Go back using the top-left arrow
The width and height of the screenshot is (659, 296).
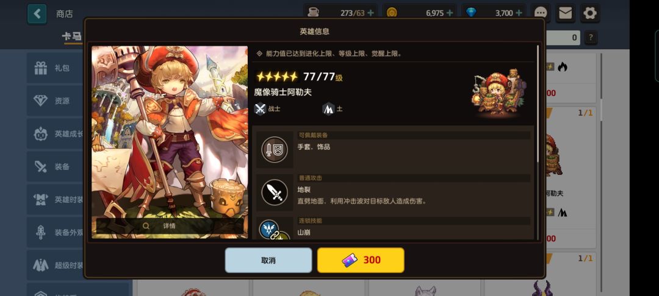coord(37,13)
